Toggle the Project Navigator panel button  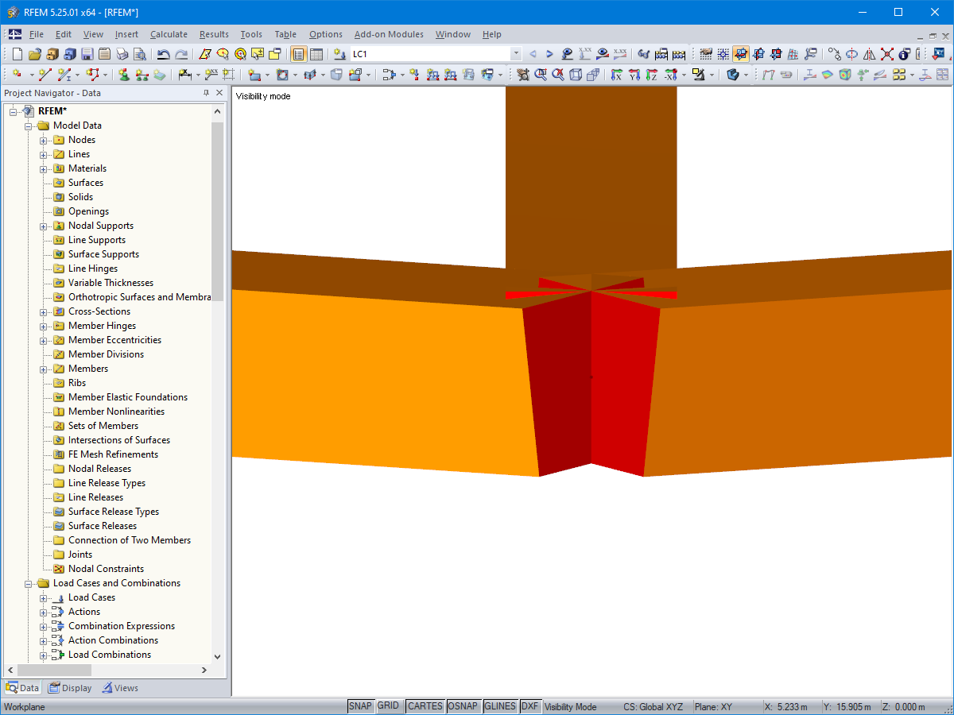tap(298, 54)
